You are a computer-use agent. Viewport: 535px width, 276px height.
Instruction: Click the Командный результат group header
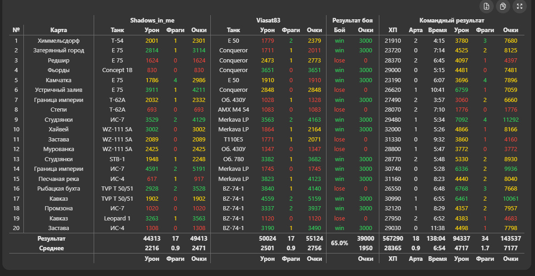click(x=452, y=21)
